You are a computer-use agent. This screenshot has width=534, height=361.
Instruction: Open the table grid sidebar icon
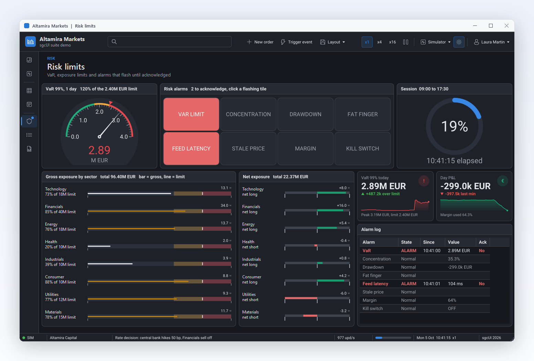(29, 91)
